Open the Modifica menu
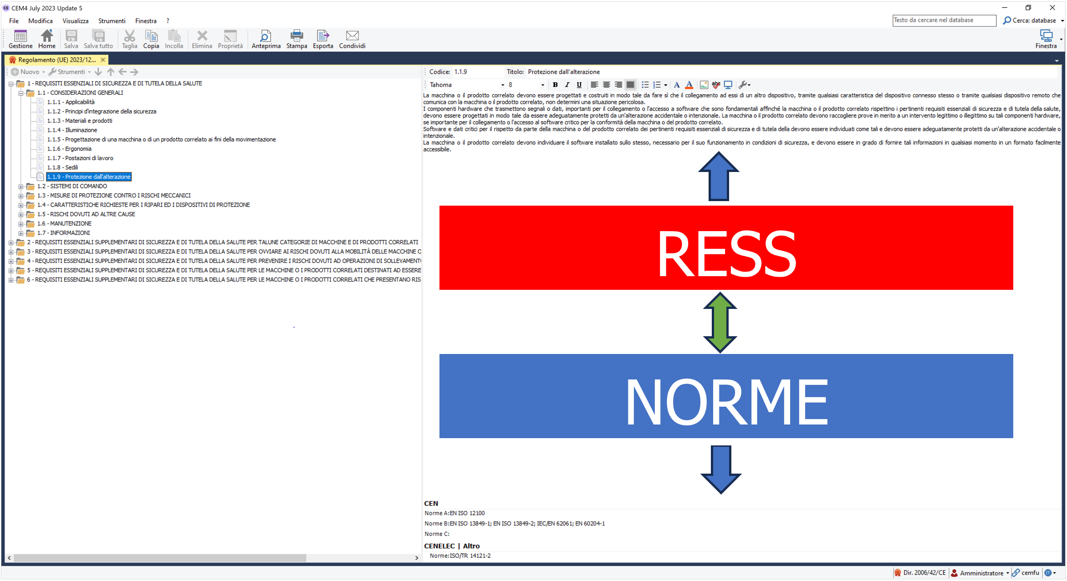1067x581 pixels. (x=40, y=20)
